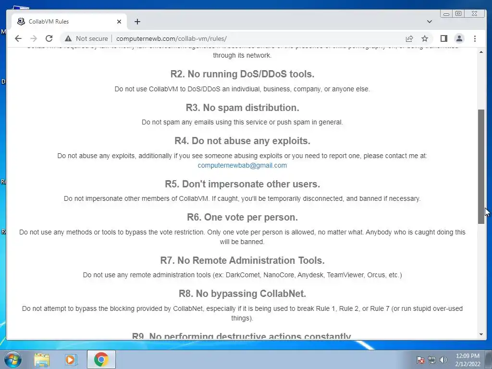Open the Windows Start menu
The image size is (492, 369).
coord(12,359)
